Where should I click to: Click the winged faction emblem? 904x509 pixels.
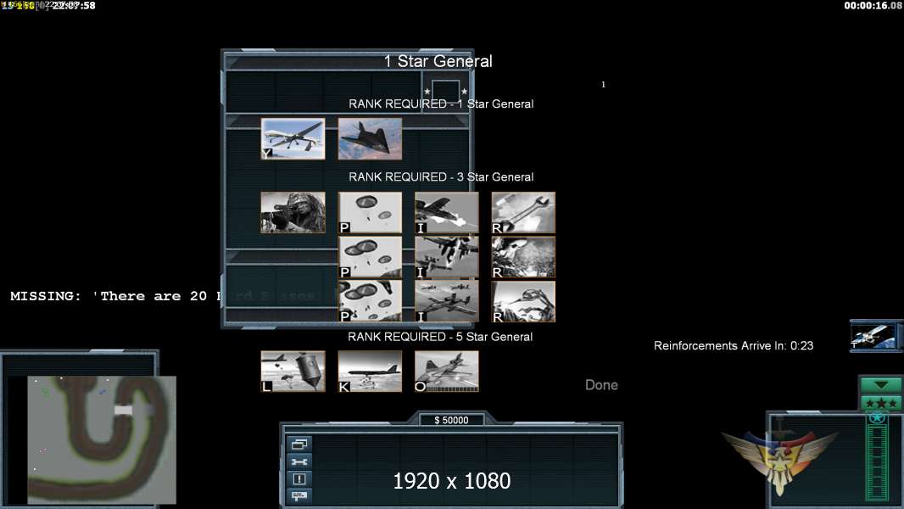click(x=779, y=459)
